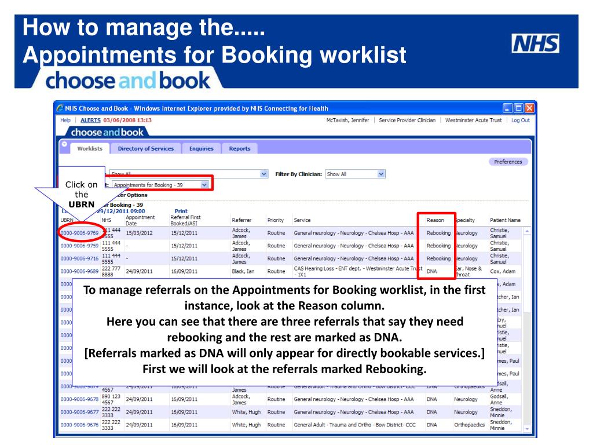
Task: Sort by the Reason column header
Action: [435, 220]
